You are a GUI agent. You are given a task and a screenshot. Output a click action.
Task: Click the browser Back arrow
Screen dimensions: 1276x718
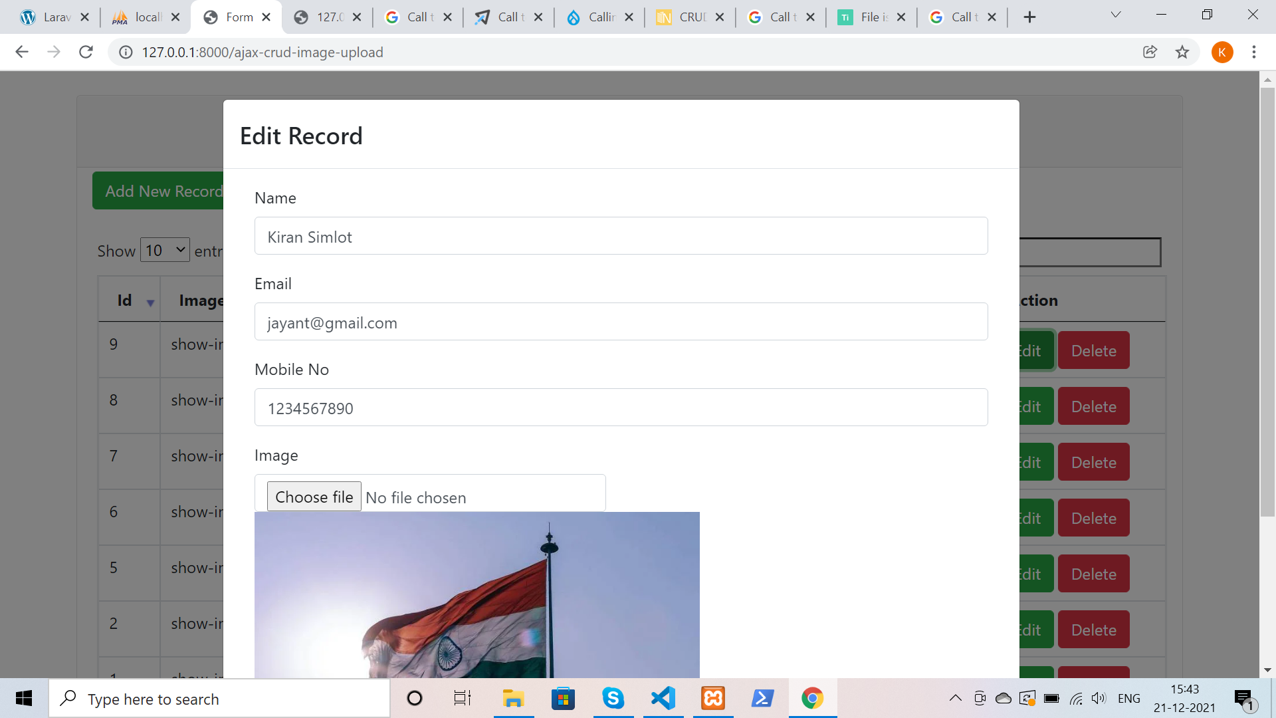22,52
